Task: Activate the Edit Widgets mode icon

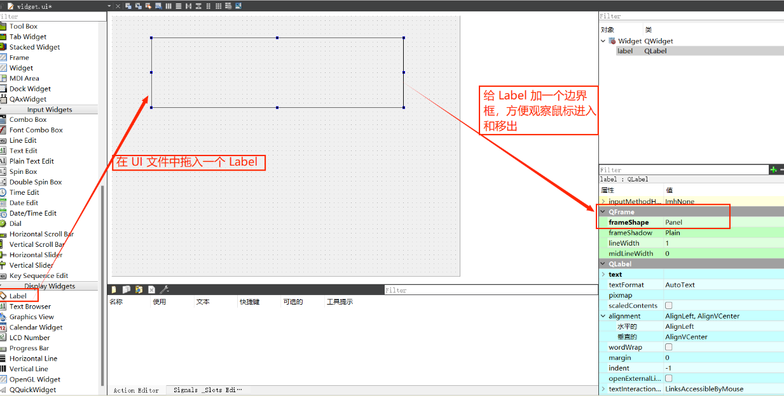Action: click(x=128, y=6)
